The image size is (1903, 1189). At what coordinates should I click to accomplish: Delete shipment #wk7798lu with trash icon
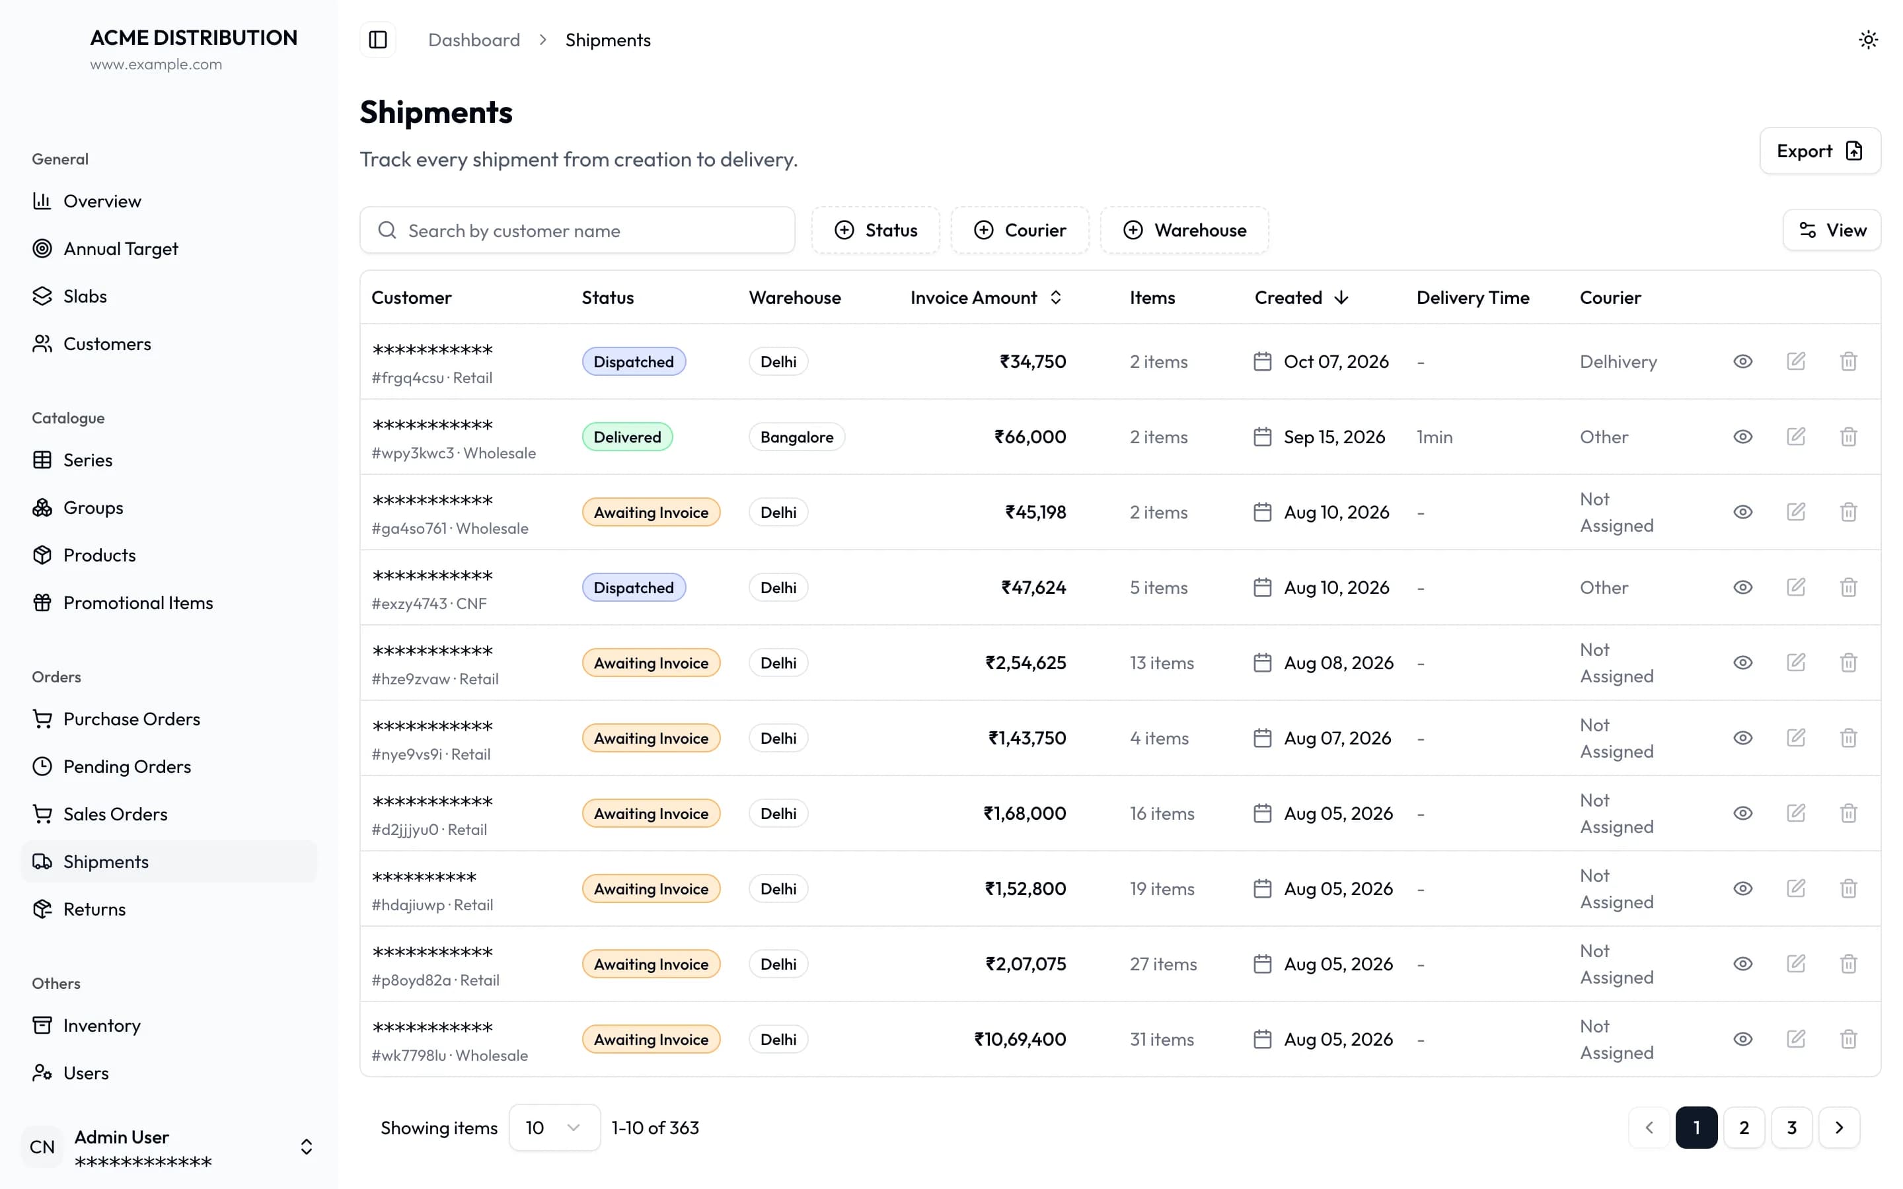click(x=1849, y=1040)
